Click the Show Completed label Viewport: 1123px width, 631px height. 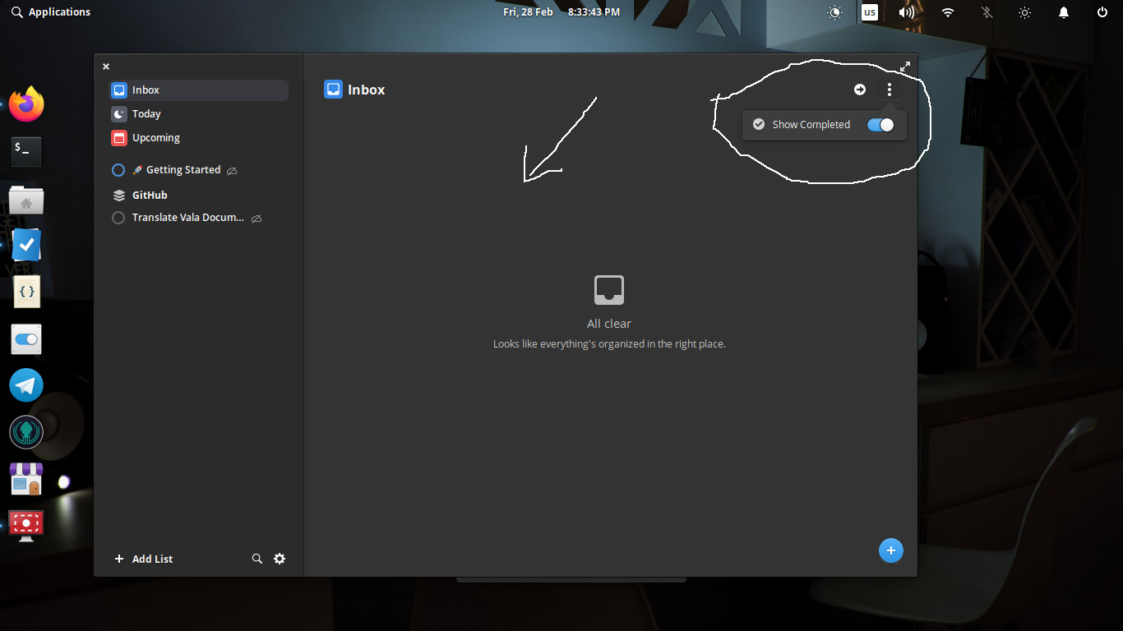click(811, 125)
